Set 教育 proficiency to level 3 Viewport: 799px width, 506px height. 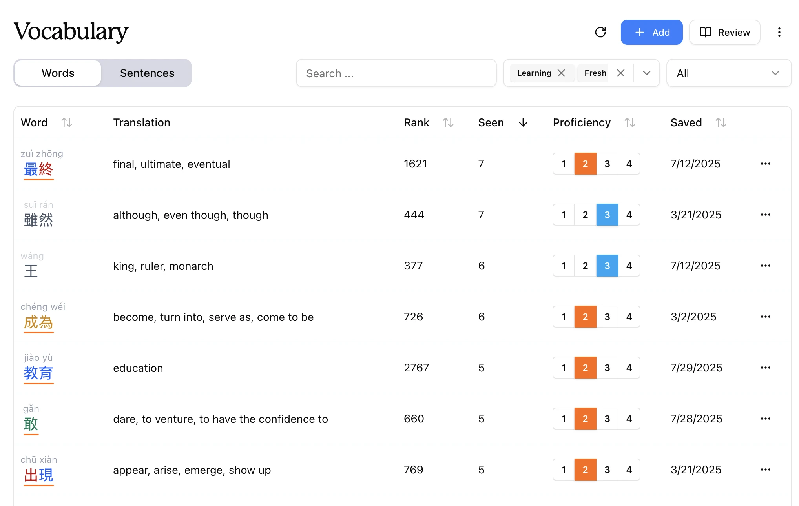click(x=607, y=368)
